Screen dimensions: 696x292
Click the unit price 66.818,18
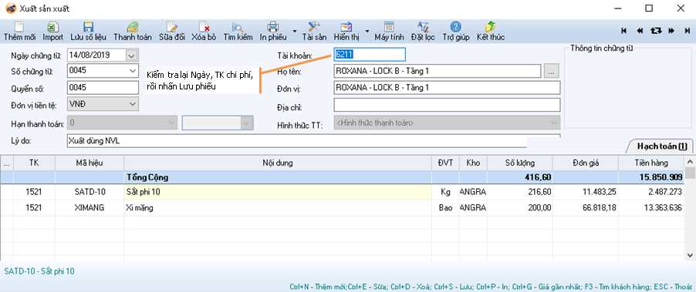pyautogui.click(x=586, y=207)
